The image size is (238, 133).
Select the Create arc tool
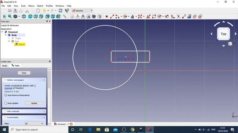pyautogui.click(x=118, y=16)
